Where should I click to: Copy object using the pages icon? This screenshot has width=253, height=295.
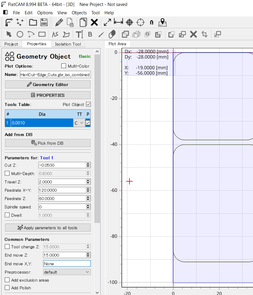(83, 22)
